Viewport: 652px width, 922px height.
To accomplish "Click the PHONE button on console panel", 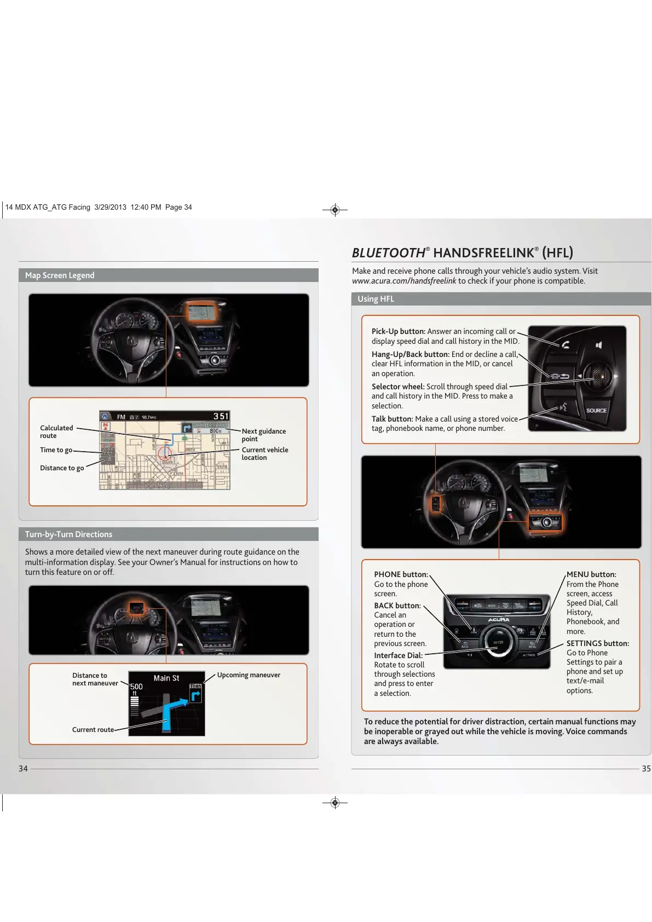I will click(x=474, y=631).
